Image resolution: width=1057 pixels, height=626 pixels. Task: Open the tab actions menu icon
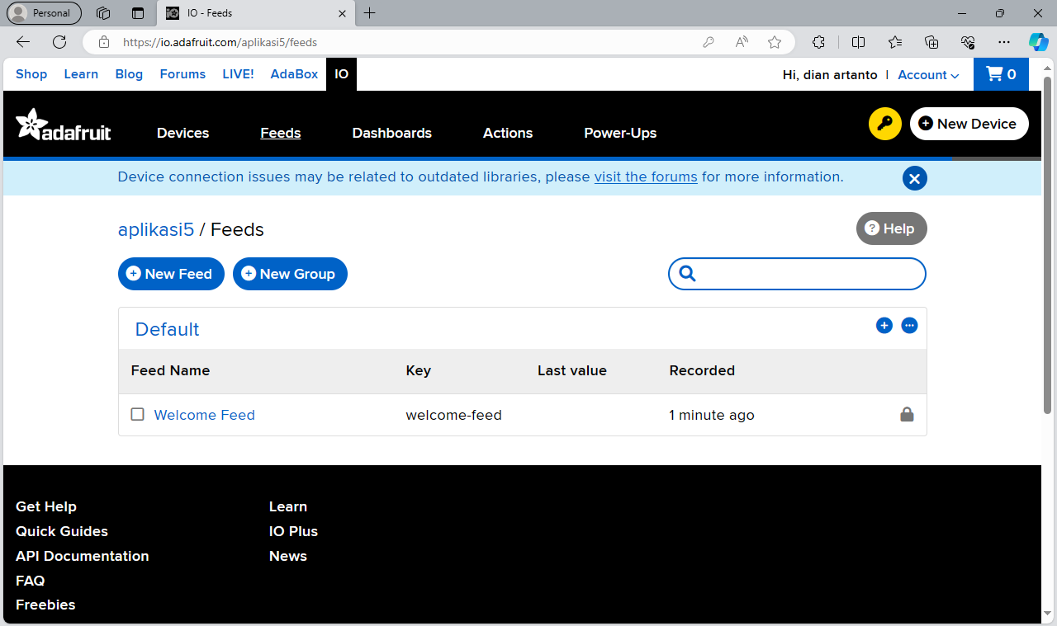[138, 13]
